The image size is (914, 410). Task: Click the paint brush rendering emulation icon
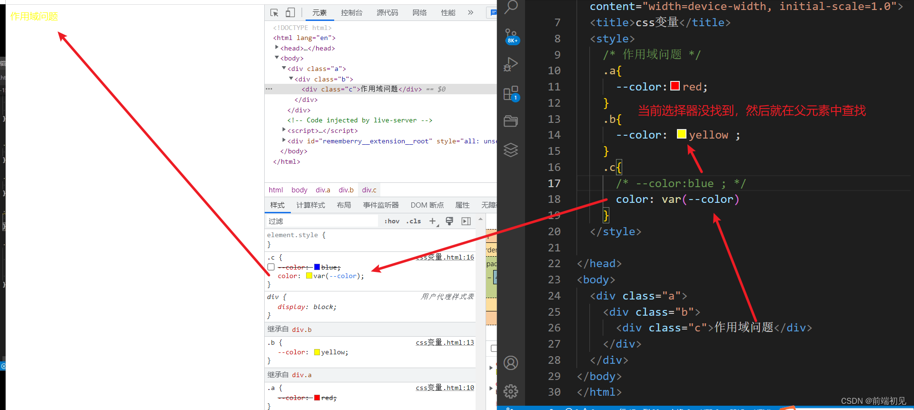(x=449, y=221)
